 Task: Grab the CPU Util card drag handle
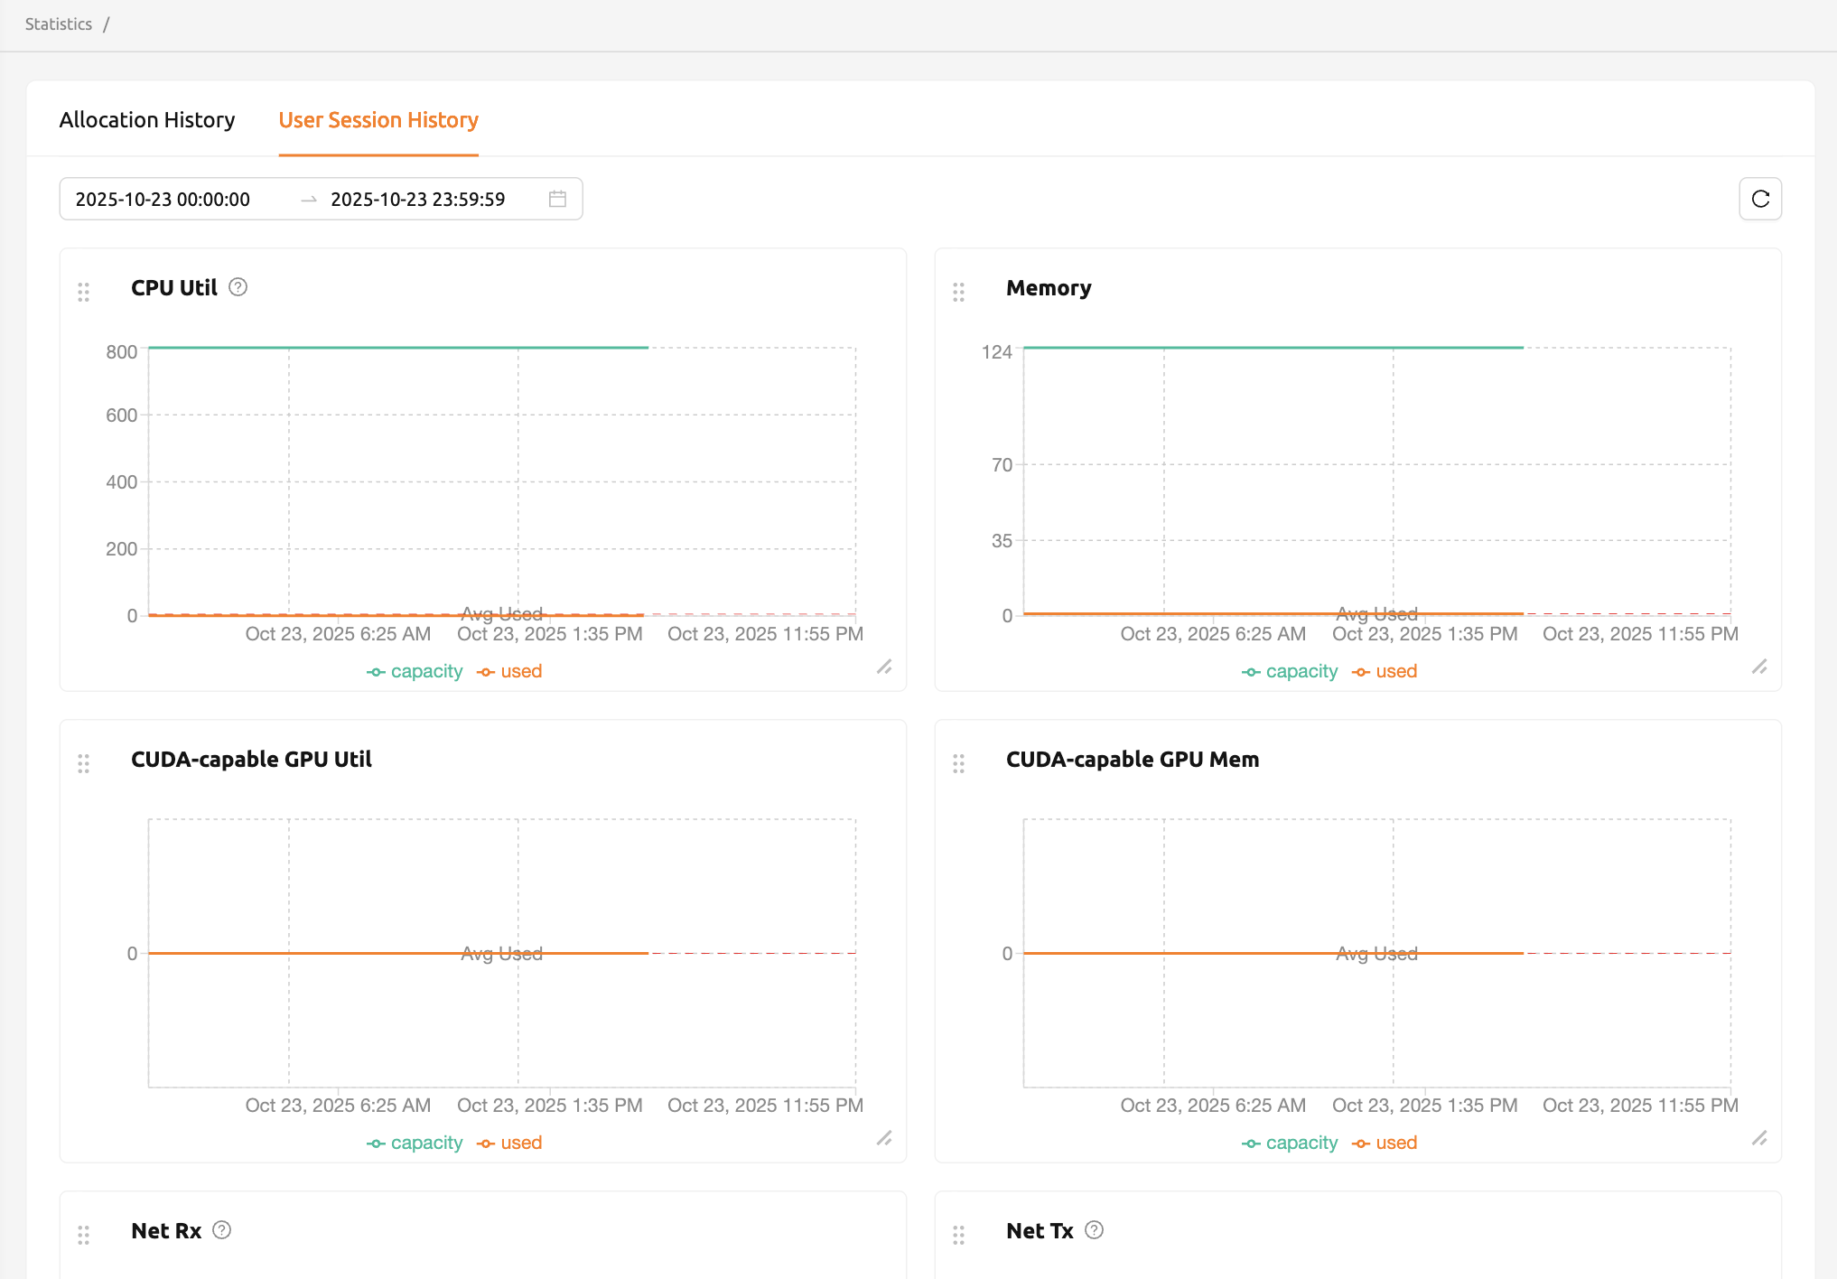tap(83, 292)
